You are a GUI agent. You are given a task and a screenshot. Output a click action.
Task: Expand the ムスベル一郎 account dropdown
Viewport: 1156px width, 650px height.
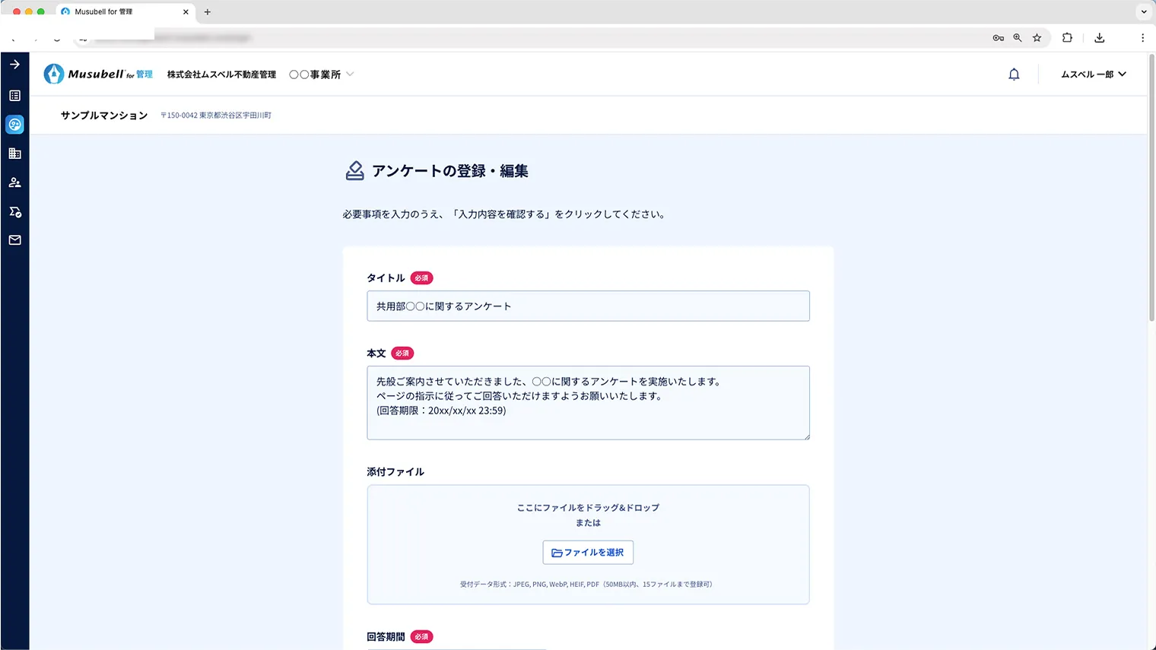tap(1093, 74)
